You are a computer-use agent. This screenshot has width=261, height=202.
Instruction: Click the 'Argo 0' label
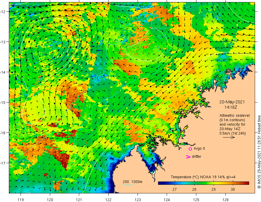199,149
